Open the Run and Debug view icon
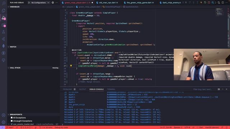The width and height of the screenshot is (230, 129). click(4, 18)
